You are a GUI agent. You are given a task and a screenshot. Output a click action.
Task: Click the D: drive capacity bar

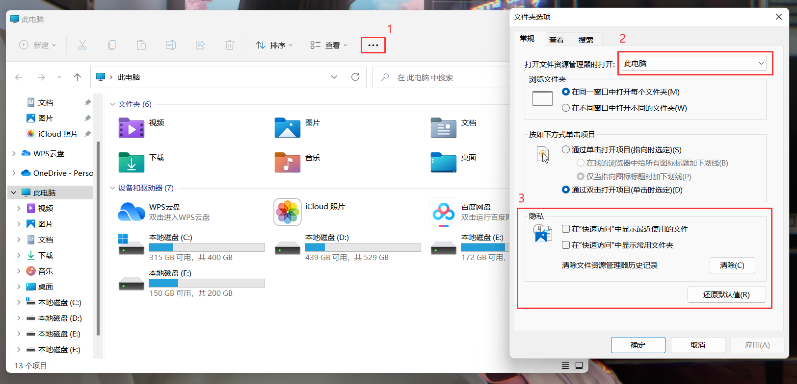[x=363, y=247]
